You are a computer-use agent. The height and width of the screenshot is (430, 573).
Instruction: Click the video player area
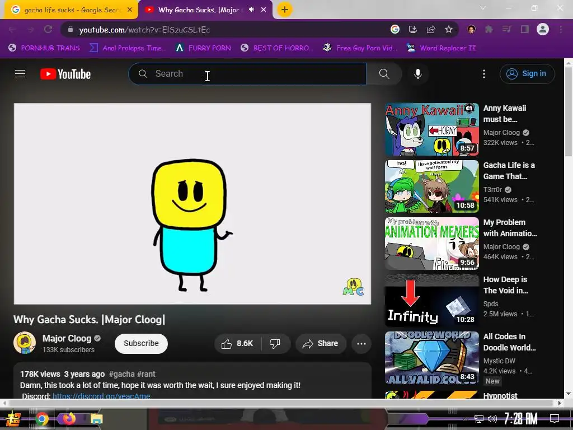[192, 203]
